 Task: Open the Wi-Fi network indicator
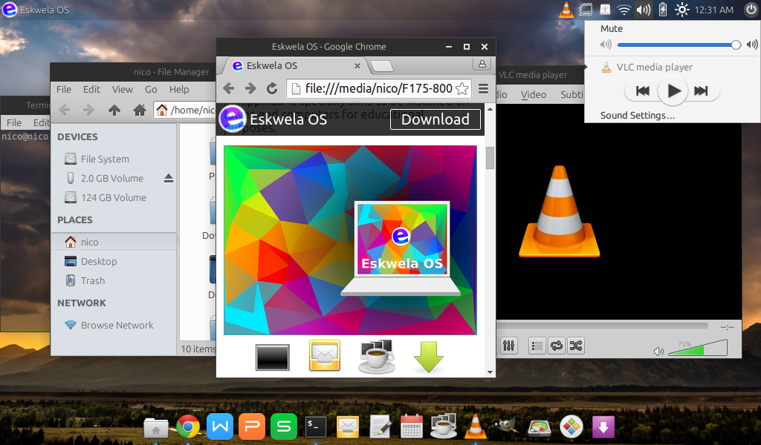click(x=624, y=10)
